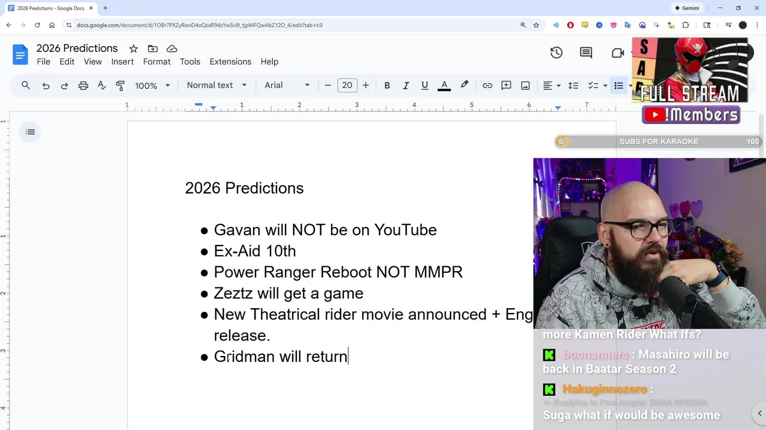
Task: Open the View menu
Action: [93, 62]
